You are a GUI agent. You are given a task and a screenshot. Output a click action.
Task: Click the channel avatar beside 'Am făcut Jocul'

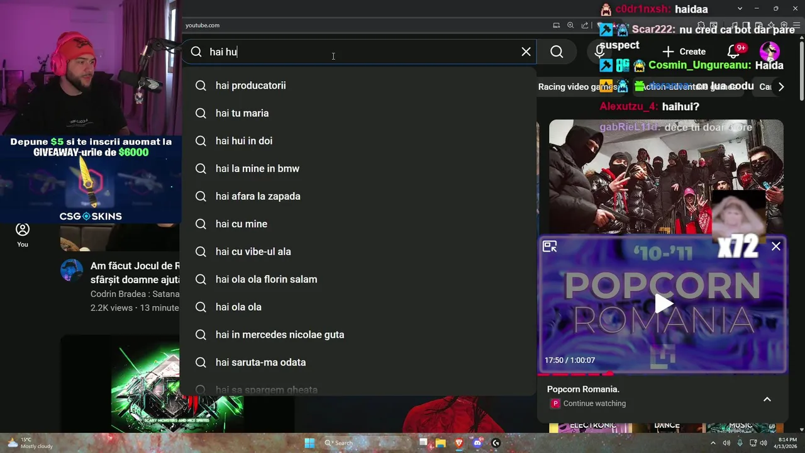pyautogui.click(x=72, y=271)
